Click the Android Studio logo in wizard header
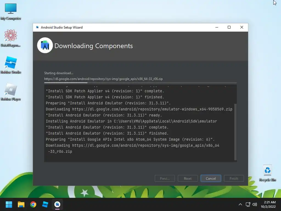Image resolution: width=281 pixels, height=211 pixels. [45, 45]
